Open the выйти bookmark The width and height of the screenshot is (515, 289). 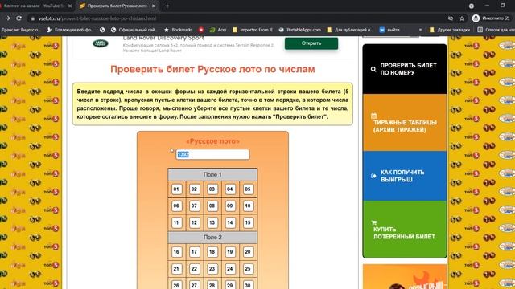point(389,30)
